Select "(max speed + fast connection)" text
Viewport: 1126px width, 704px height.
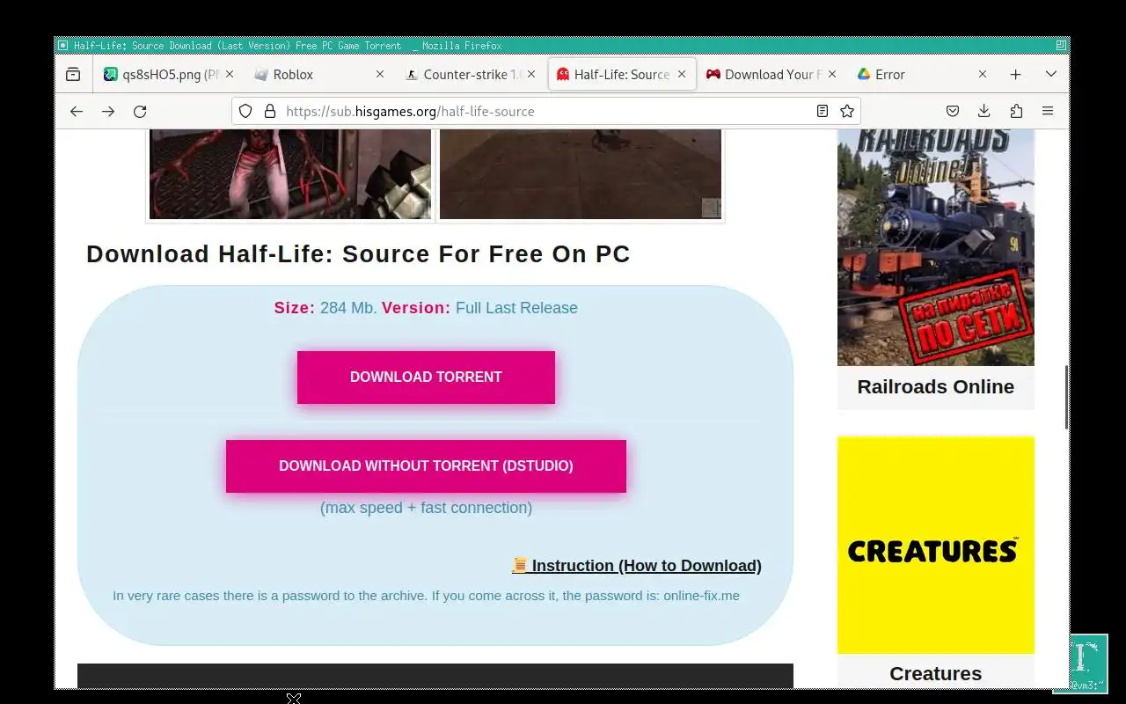click(x=426, y=508)
